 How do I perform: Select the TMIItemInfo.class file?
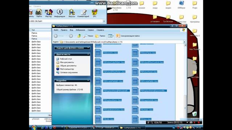[x=110, y=53]
